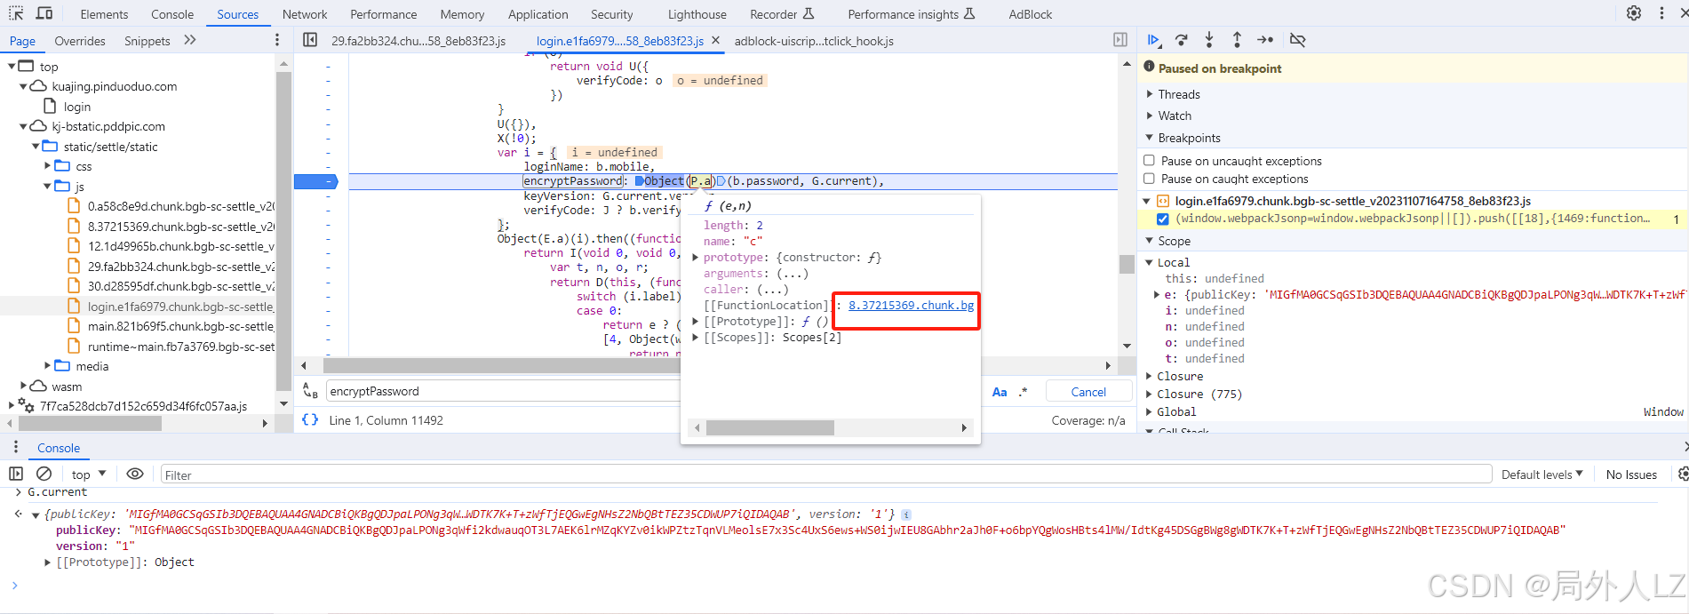The image size is (1689, 614).
Task: Open the console context 'top' dropdown
Action: (x=89, y=474)
